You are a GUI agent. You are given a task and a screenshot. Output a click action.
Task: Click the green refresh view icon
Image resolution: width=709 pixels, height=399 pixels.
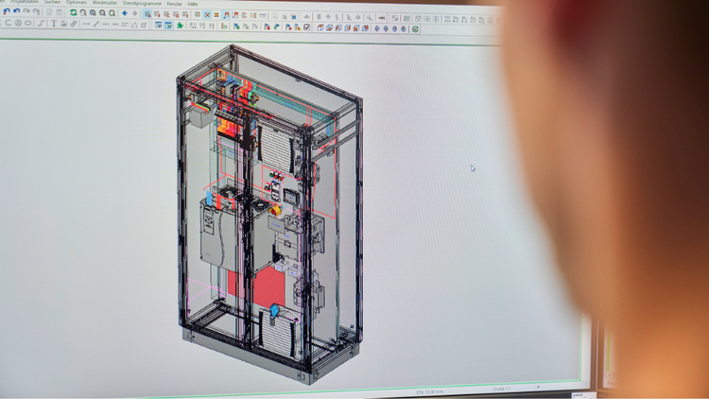(73, 12)
